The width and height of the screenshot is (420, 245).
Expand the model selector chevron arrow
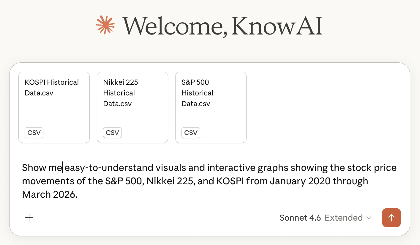[x=369, y=218]
